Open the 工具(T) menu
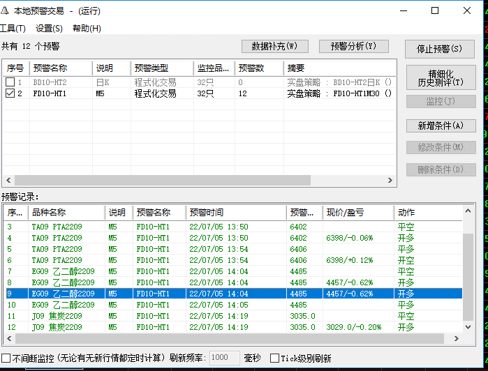 pyautogui.click(x=12, y=29)
